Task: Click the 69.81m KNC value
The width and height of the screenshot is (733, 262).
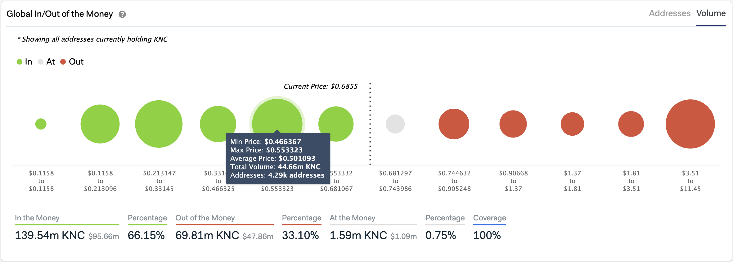Action: (x=207, y=235)
